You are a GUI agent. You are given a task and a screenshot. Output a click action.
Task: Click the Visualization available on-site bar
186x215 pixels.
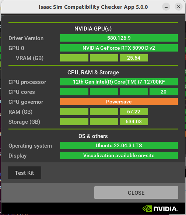coord(119,155)
